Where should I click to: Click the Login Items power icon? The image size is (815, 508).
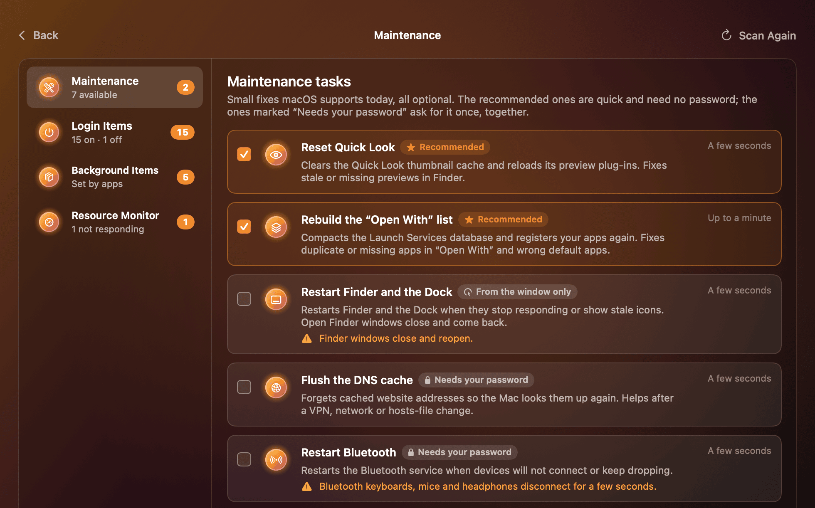tap(49, 132)
